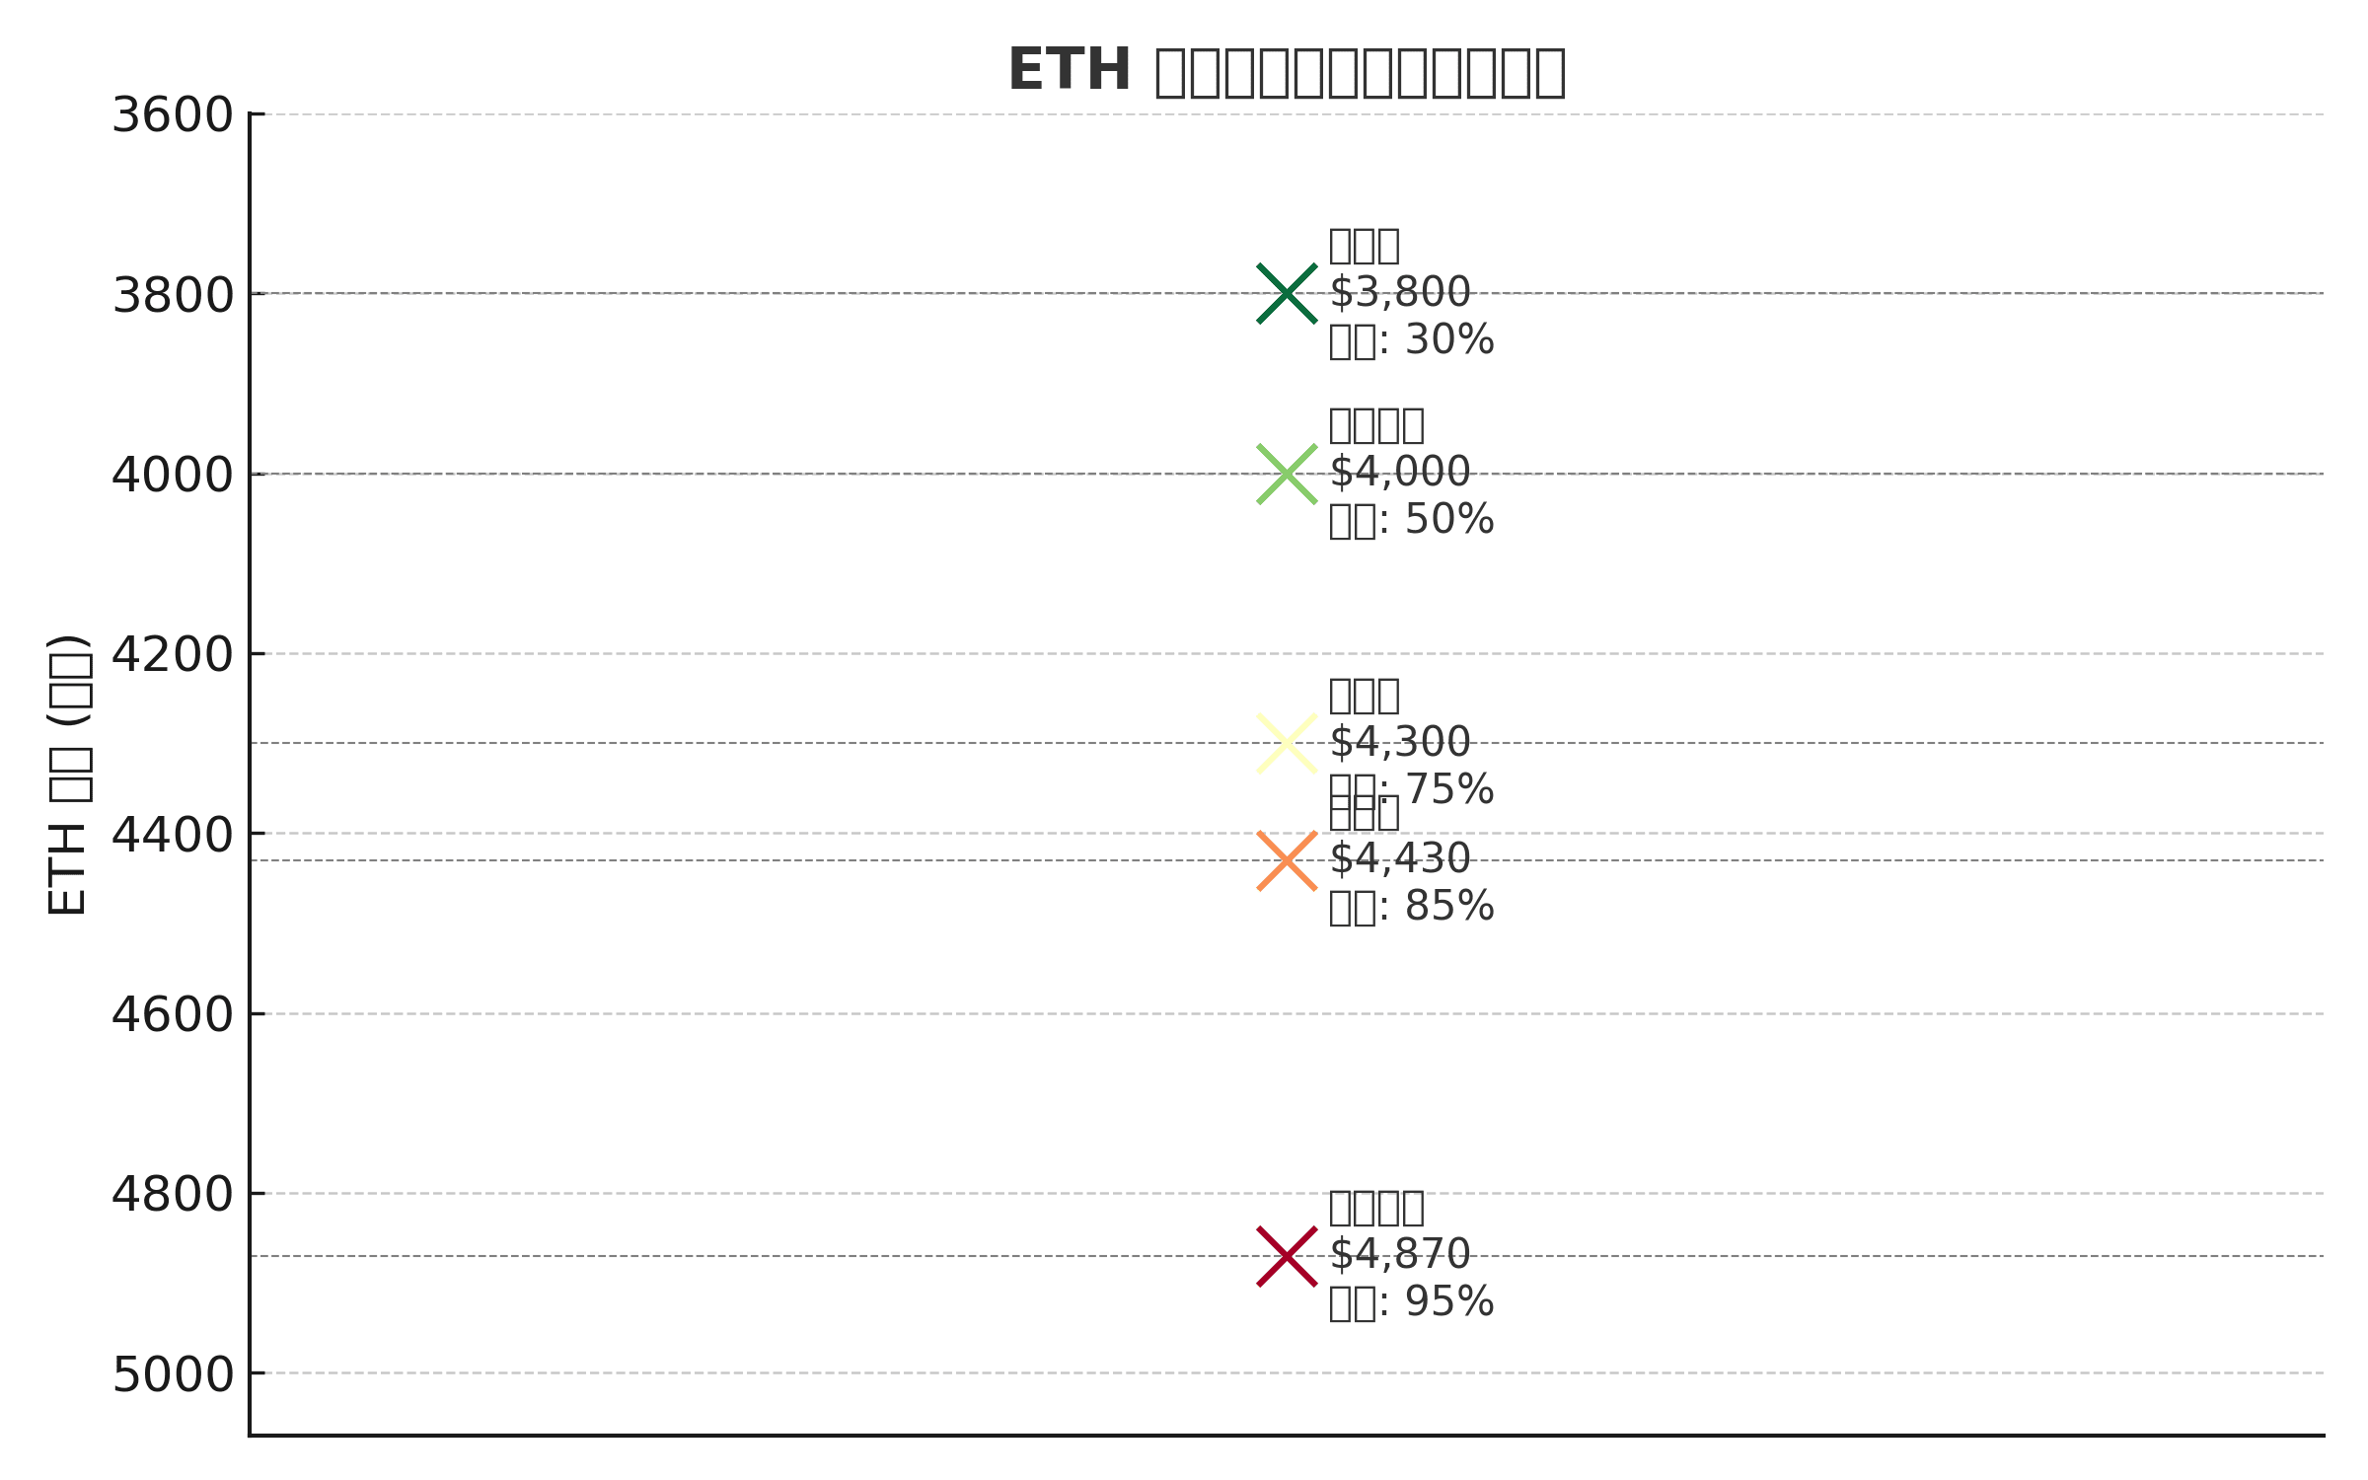Select the dark red X marker
2368x1480 pixels.
[1287, 1256]
